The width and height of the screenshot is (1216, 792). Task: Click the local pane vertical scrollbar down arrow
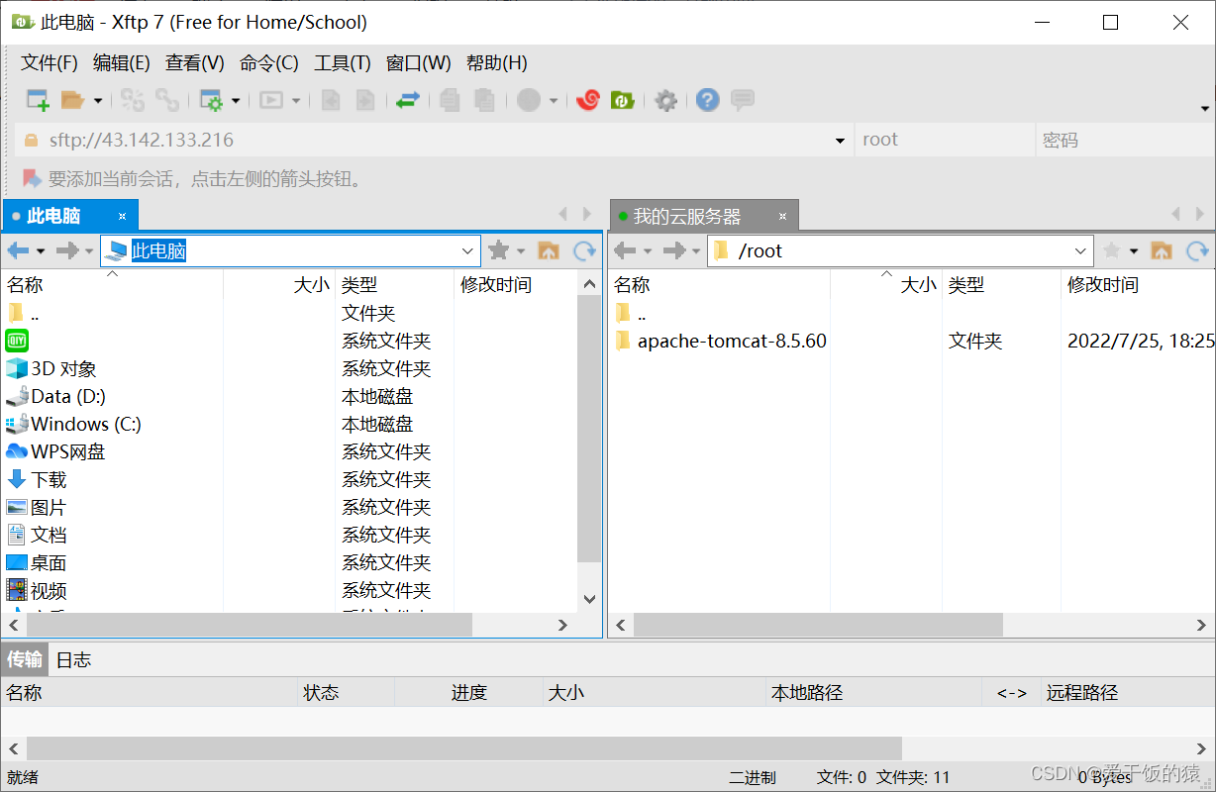[589, 599]
